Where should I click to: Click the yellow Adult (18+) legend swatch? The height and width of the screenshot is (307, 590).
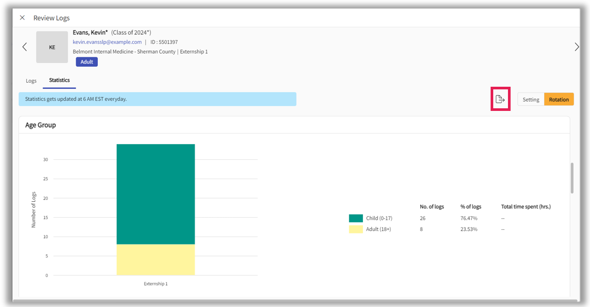355,229
